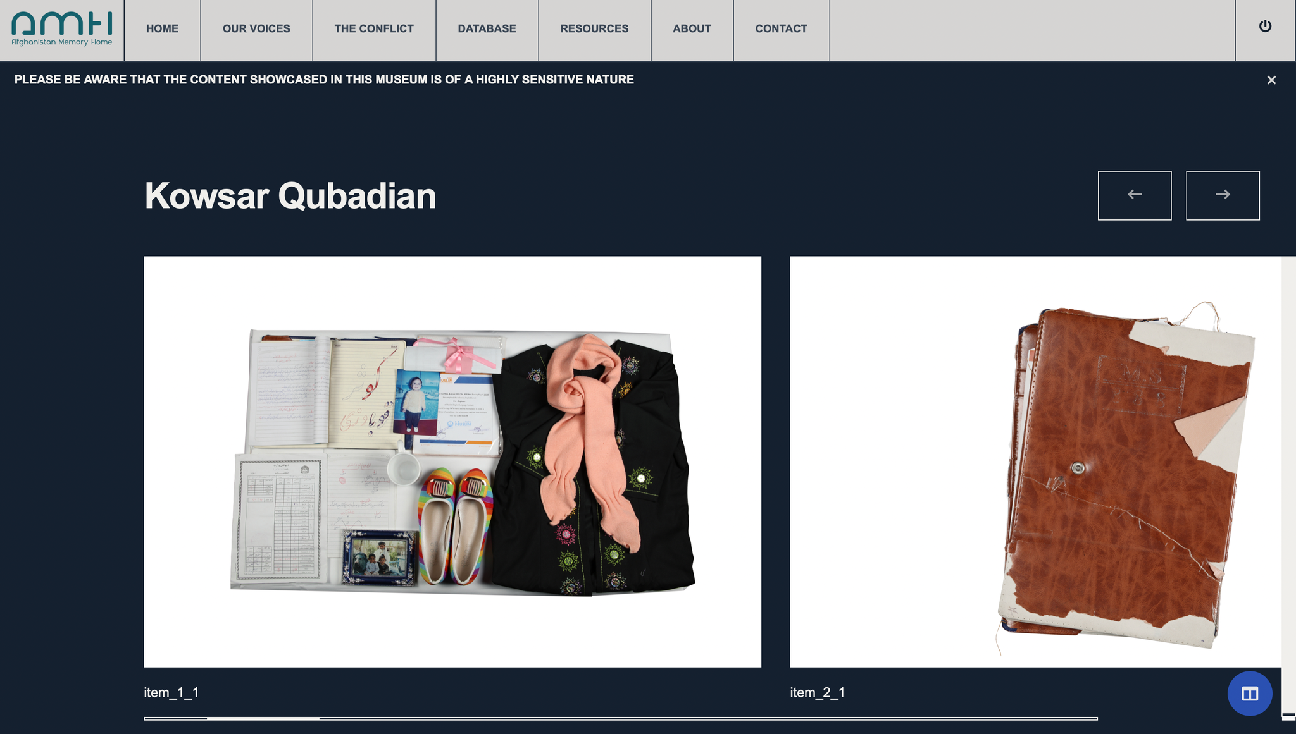The width and height of the screenshot is (1296, 734).
Task: Go to the DATABASE section
Action: click(487, 29)
